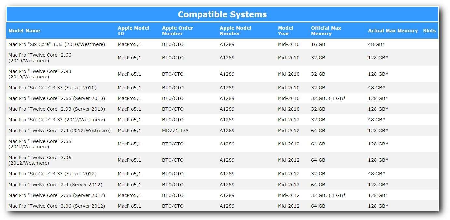Click Mac Pro "Twelve Core" 2.66 (Server 2010) name

[x=57, y=98]
